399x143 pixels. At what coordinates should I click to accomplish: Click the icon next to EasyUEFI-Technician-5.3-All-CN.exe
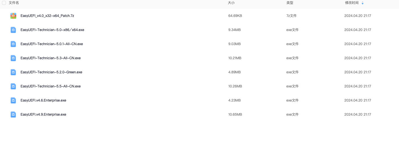(13, 58)
